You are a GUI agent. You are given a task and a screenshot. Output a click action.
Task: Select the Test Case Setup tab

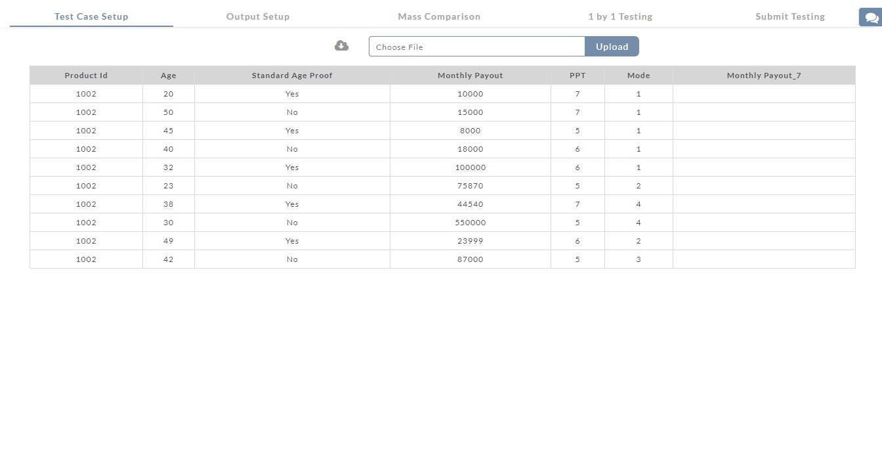pyautogui.click(x=91, y=16)
